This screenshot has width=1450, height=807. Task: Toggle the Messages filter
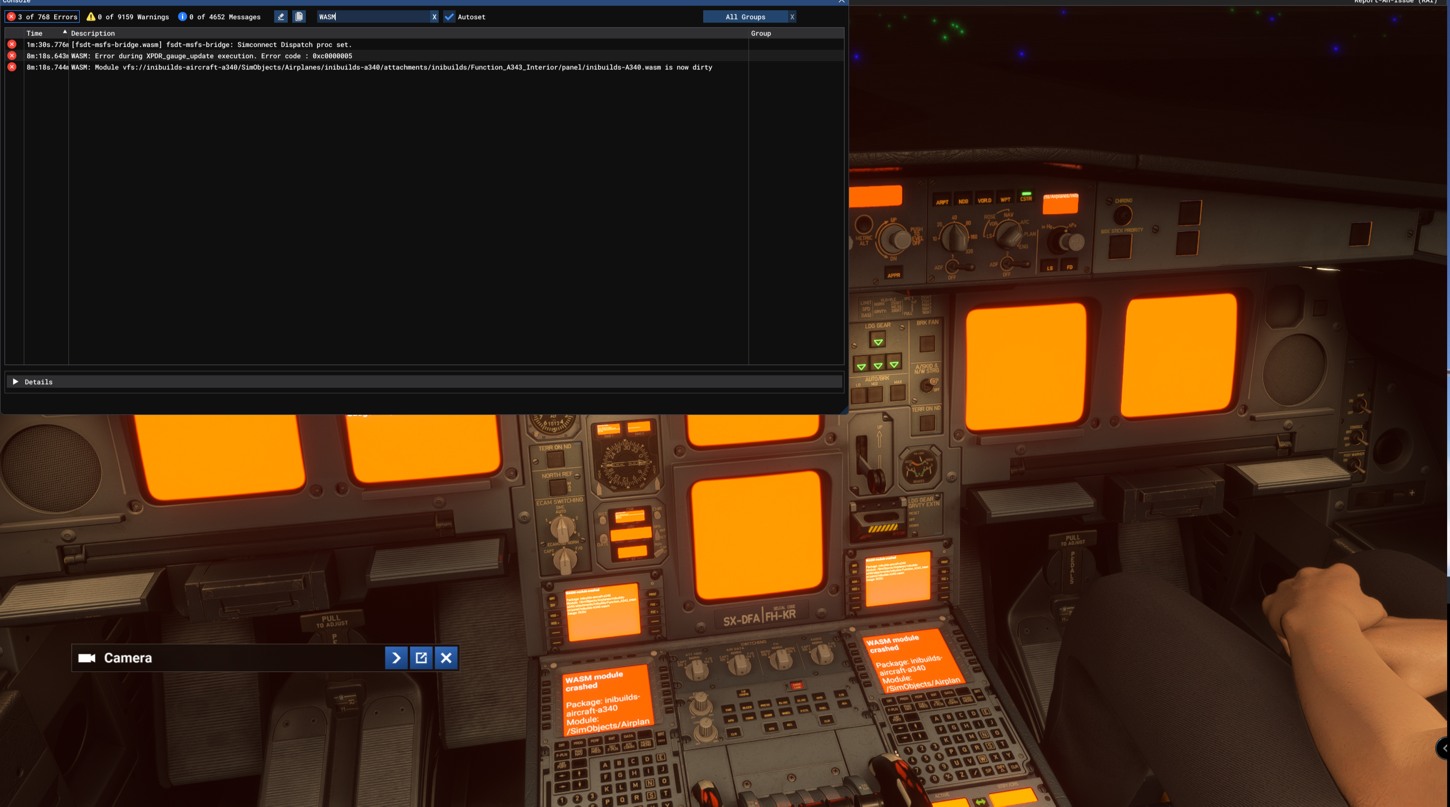click(219, 17)
